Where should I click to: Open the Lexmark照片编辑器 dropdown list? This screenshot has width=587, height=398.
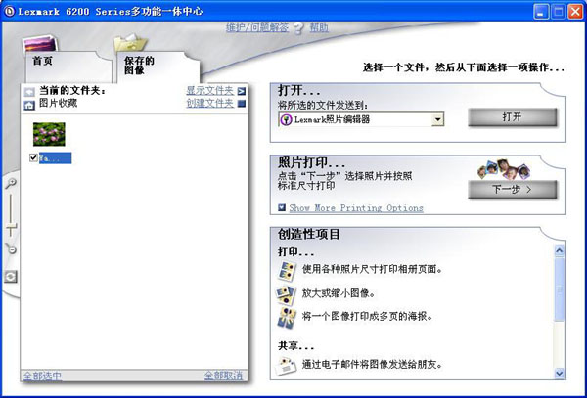click(437, 119)
